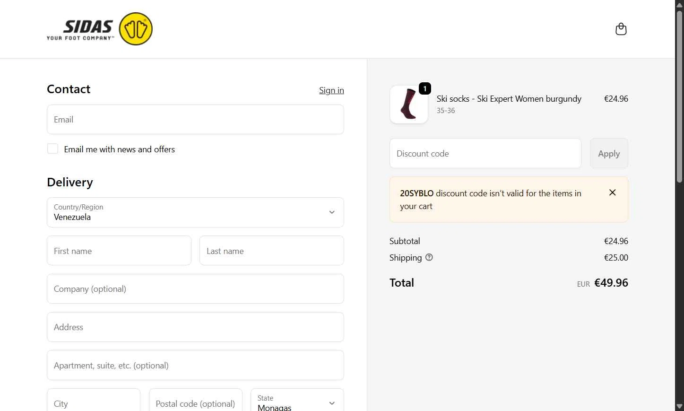The width and height of the screenshot is (684, 411).
Task: Focus the Discount code field
Action: 485,153
